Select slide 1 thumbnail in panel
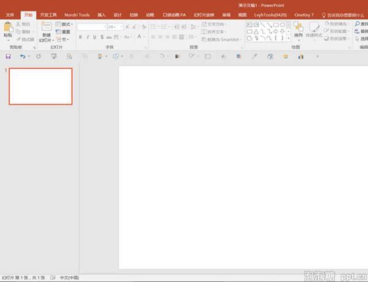 pos(40,86)
